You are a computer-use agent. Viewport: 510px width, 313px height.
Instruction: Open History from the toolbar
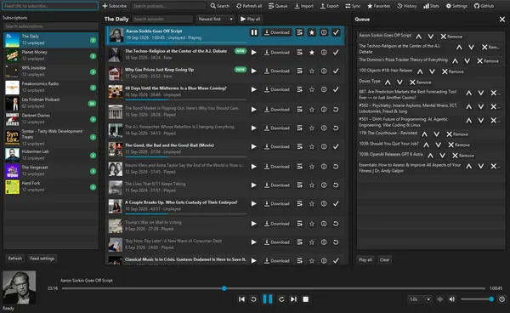point(407,6)
